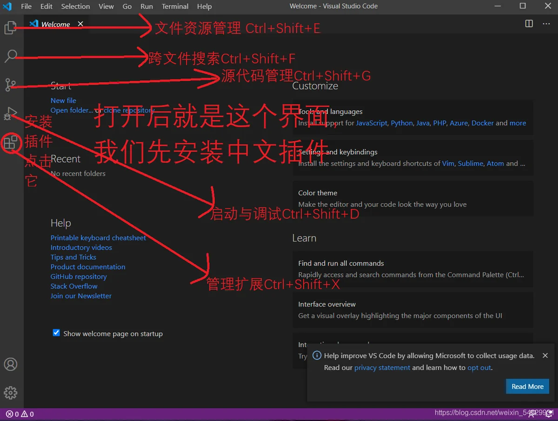Open Find and run all commands card
Screen dimensions: 558x421
tap(413, 269)
